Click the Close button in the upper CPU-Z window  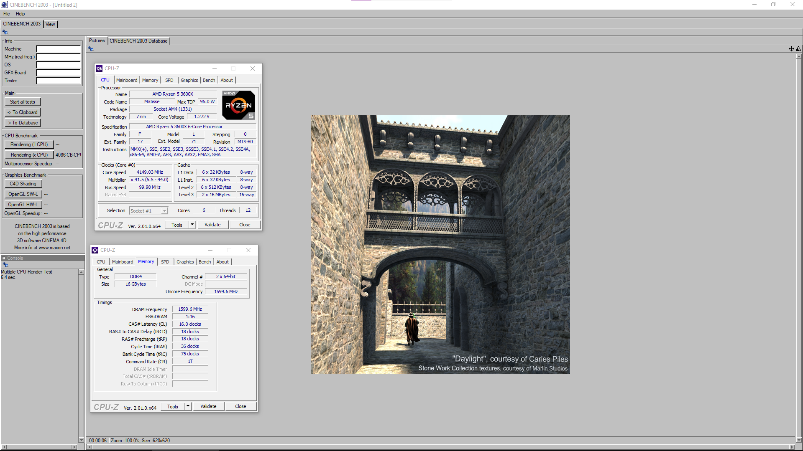245,225
